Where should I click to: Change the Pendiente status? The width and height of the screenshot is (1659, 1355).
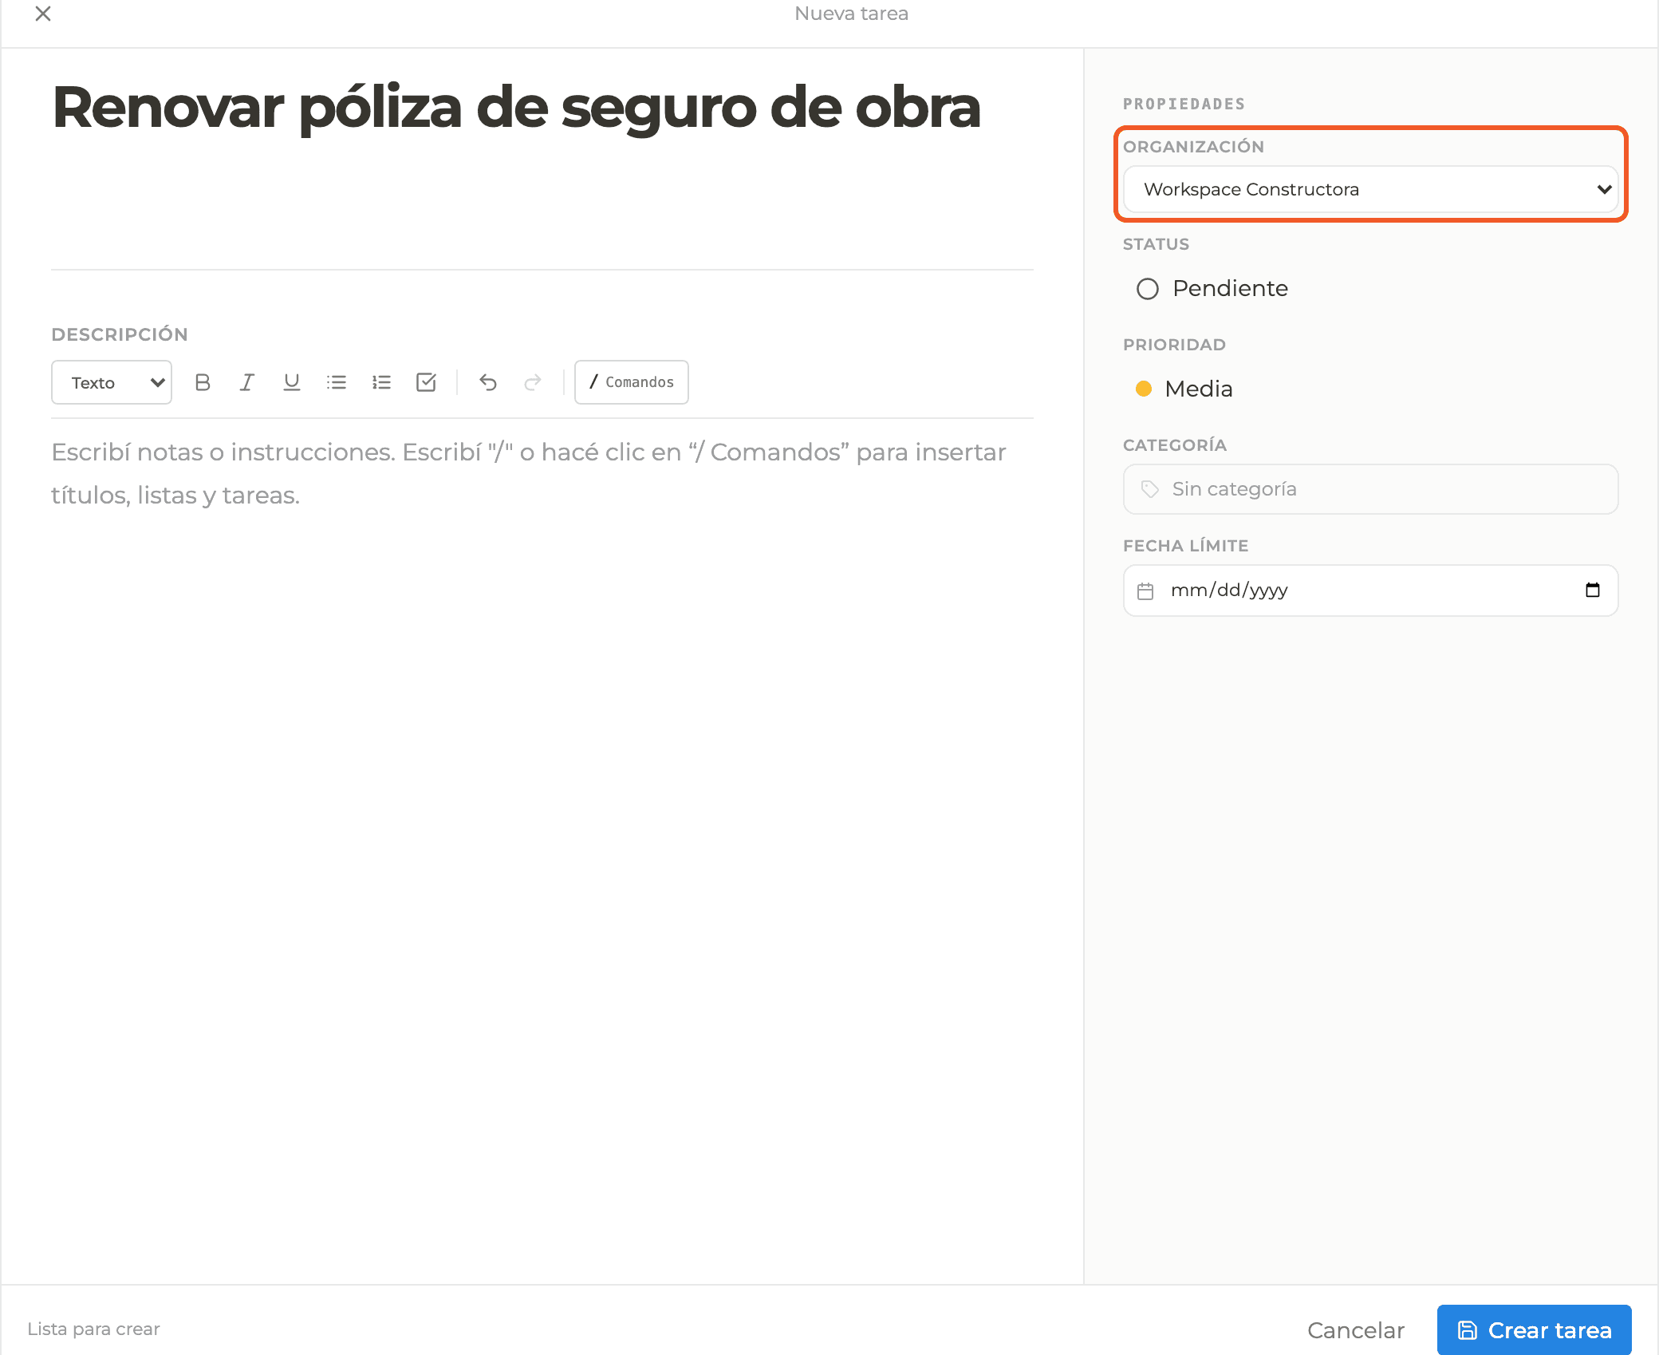1212,288
